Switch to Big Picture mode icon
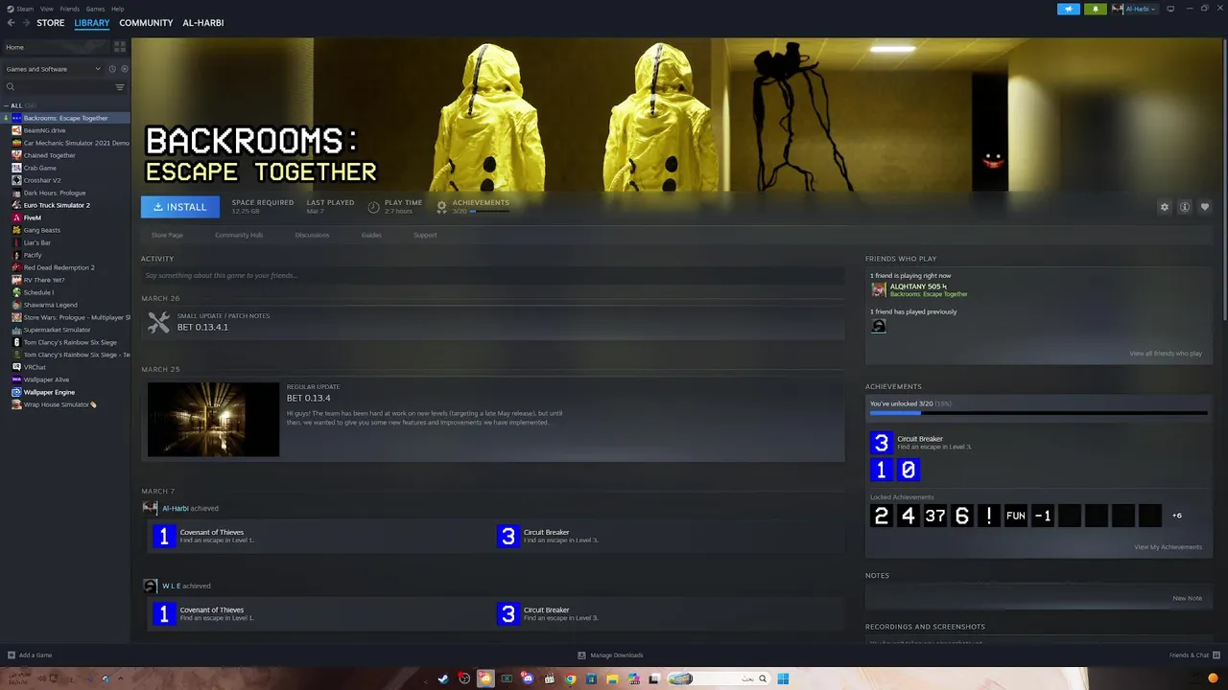Viewport: 1228px width, 690px height. point(1170,9)
